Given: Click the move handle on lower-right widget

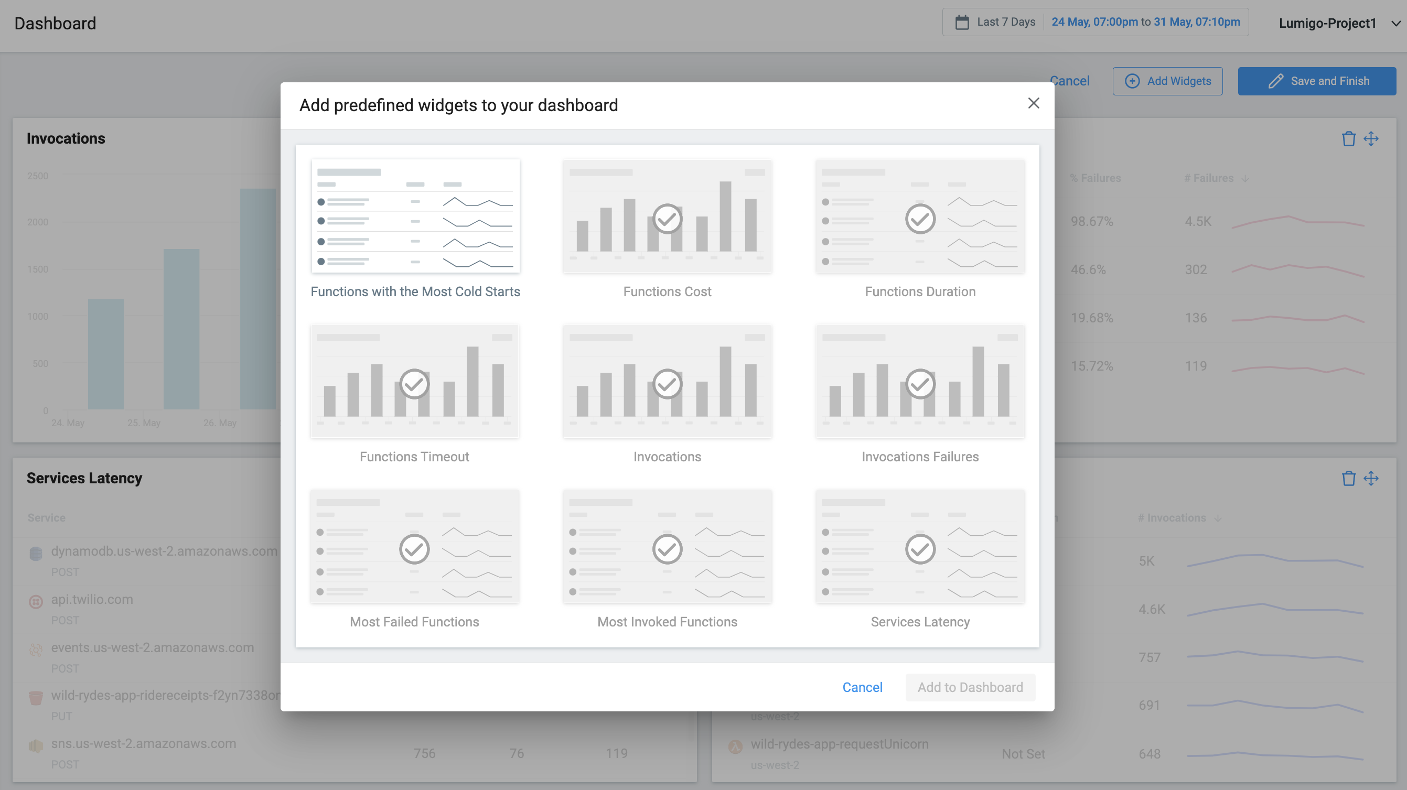Looking at the screenshot, I should pos(1371,479).
